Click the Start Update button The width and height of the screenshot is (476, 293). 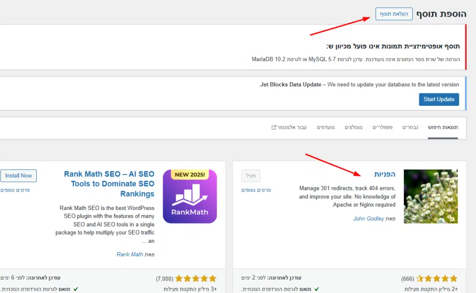coord(439,99)
